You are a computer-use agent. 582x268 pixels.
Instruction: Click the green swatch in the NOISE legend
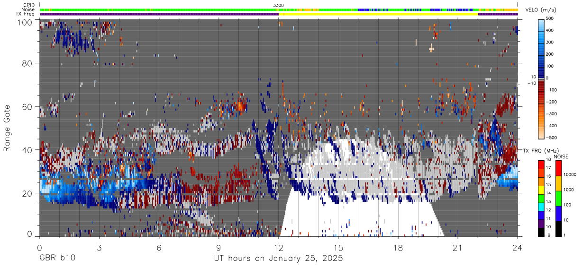[558, 198]
